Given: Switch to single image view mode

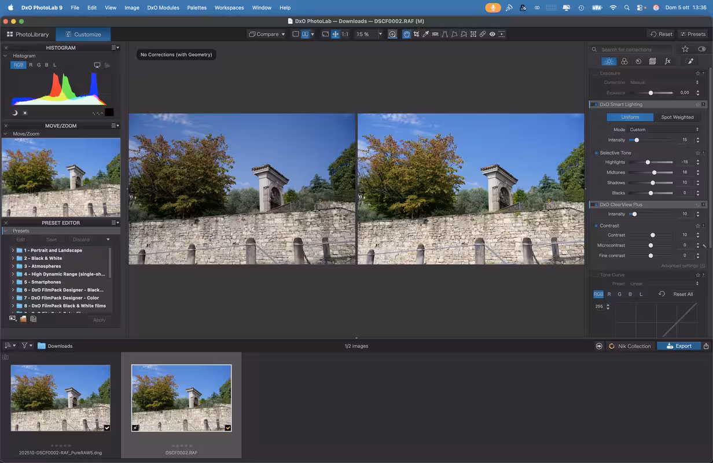Looking at the screenshot, I should 296,34.
